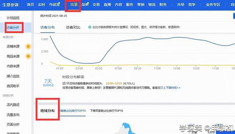The image size is (235, 134).
Task: Click the 地域分布 section title
Action: click(47, 111)
